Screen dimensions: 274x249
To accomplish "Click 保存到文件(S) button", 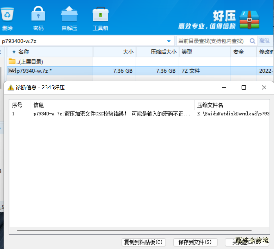I will tap(195, 242).
